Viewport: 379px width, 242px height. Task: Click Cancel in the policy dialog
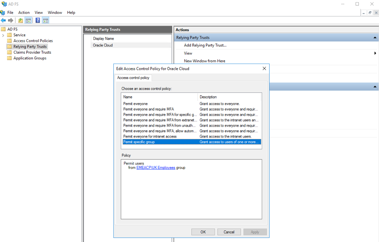(x=229, y=232)
